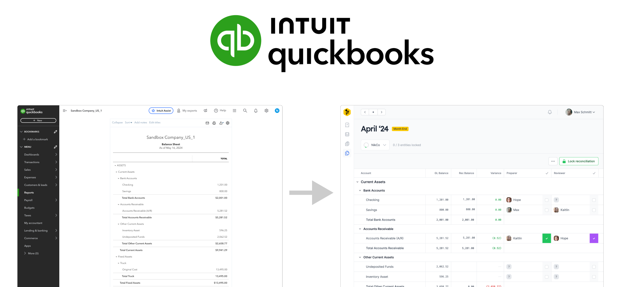
Task: Toggle purple reviewer check for Accounts Receivable (A/R)
Action: [x=594, y=238]
